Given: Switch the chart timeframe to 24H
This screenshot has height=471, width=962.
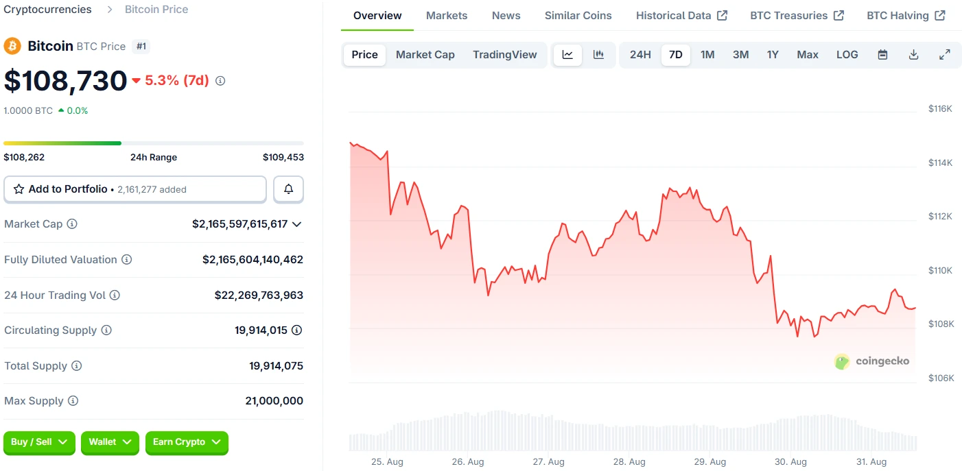Looking at the screenshot, I should [640, 54].
